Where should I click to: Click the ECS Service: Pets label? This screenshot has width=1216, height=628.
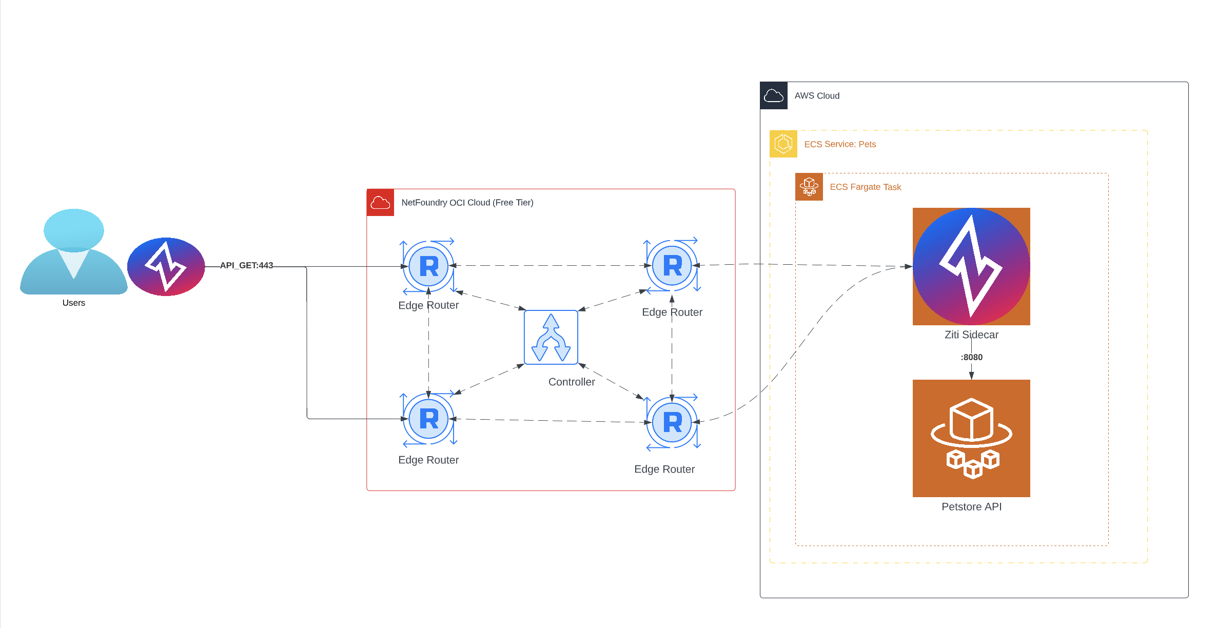(x=839, y=144)
